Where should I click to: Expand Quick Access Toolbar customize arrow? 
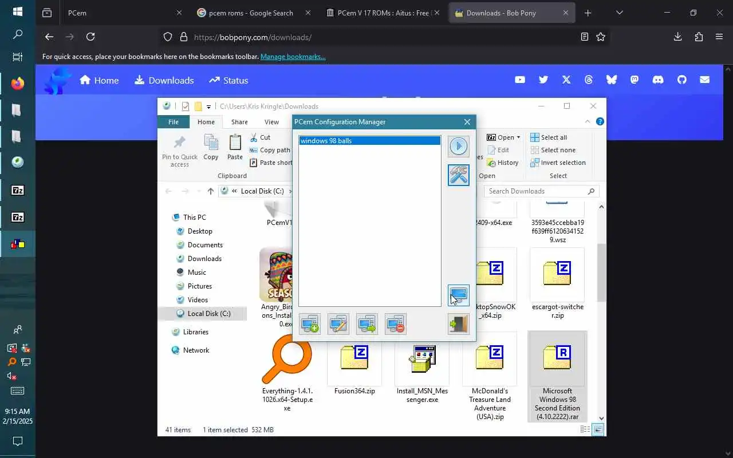click(x=208, y=106)
